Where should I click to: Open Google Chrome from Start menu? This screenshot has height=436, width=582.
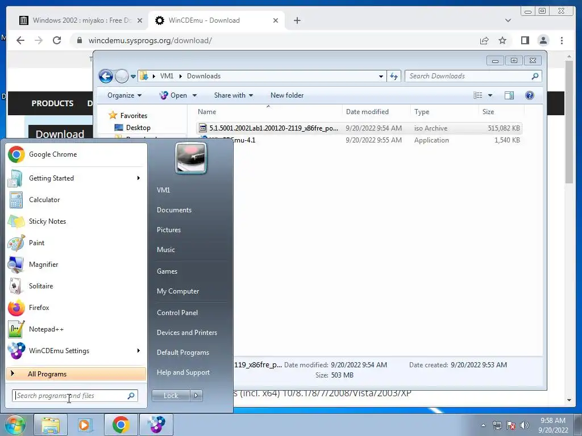[x=76, y=154]
